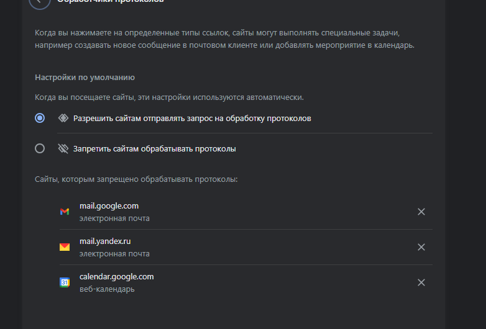Click the calendar.google.com site name
Image resolution: width=486 pixels, height=329 pixels.
[117, 277]
